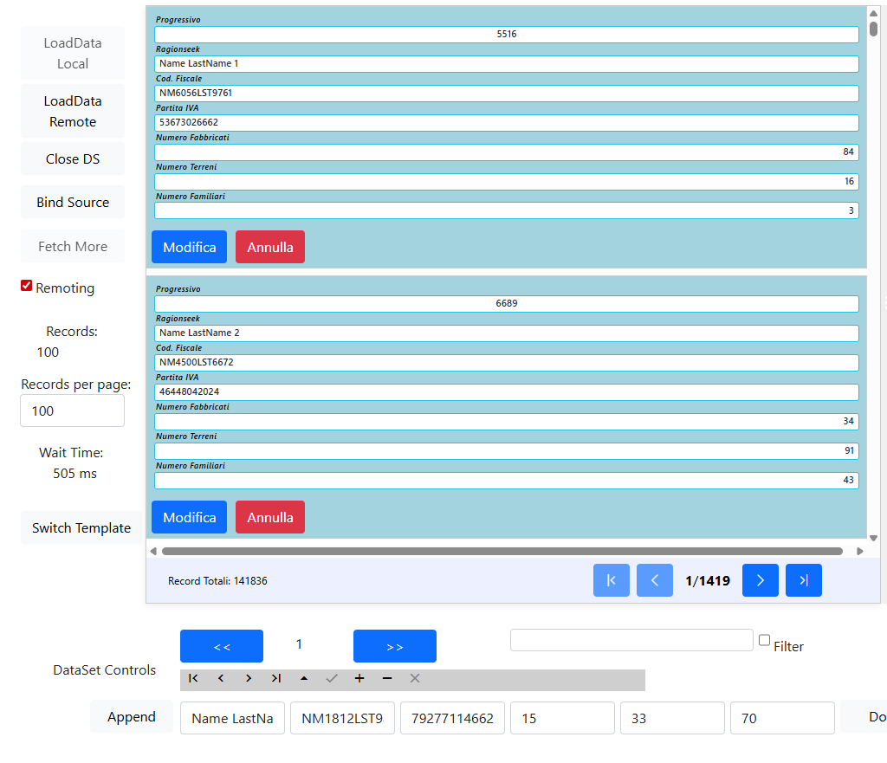Enable the Filter checkbox
Screen dimensions: 887x763
tap(764, 640)
